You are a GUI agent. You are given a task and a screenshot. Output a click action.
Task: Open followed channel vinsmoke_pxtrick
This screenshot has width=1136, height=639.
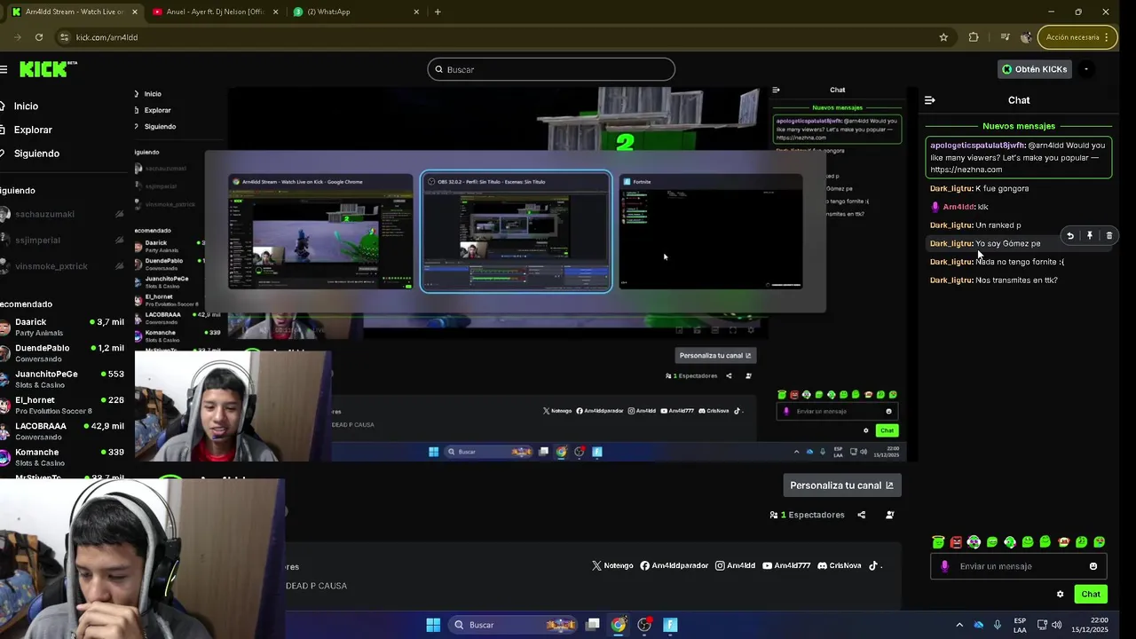64,266
